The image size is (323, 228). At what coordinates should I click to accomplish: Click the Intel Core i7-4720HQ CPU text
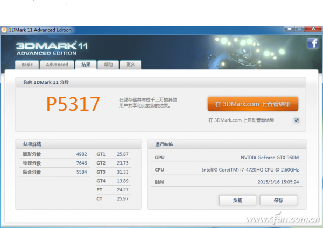(x=250, y=170)
